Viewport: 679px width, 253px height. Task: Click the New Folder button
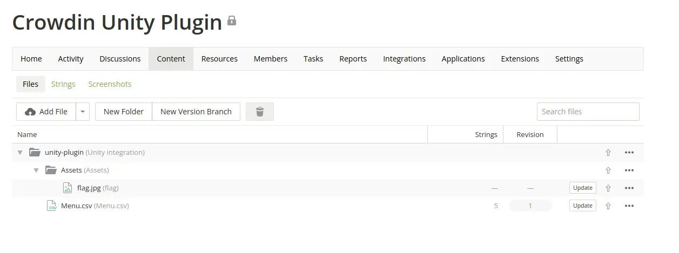(124, 112)
